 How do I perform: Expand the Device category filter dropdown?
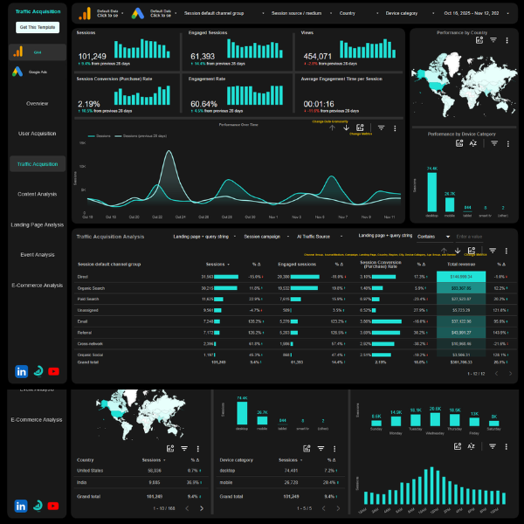[x=410, y=13]
